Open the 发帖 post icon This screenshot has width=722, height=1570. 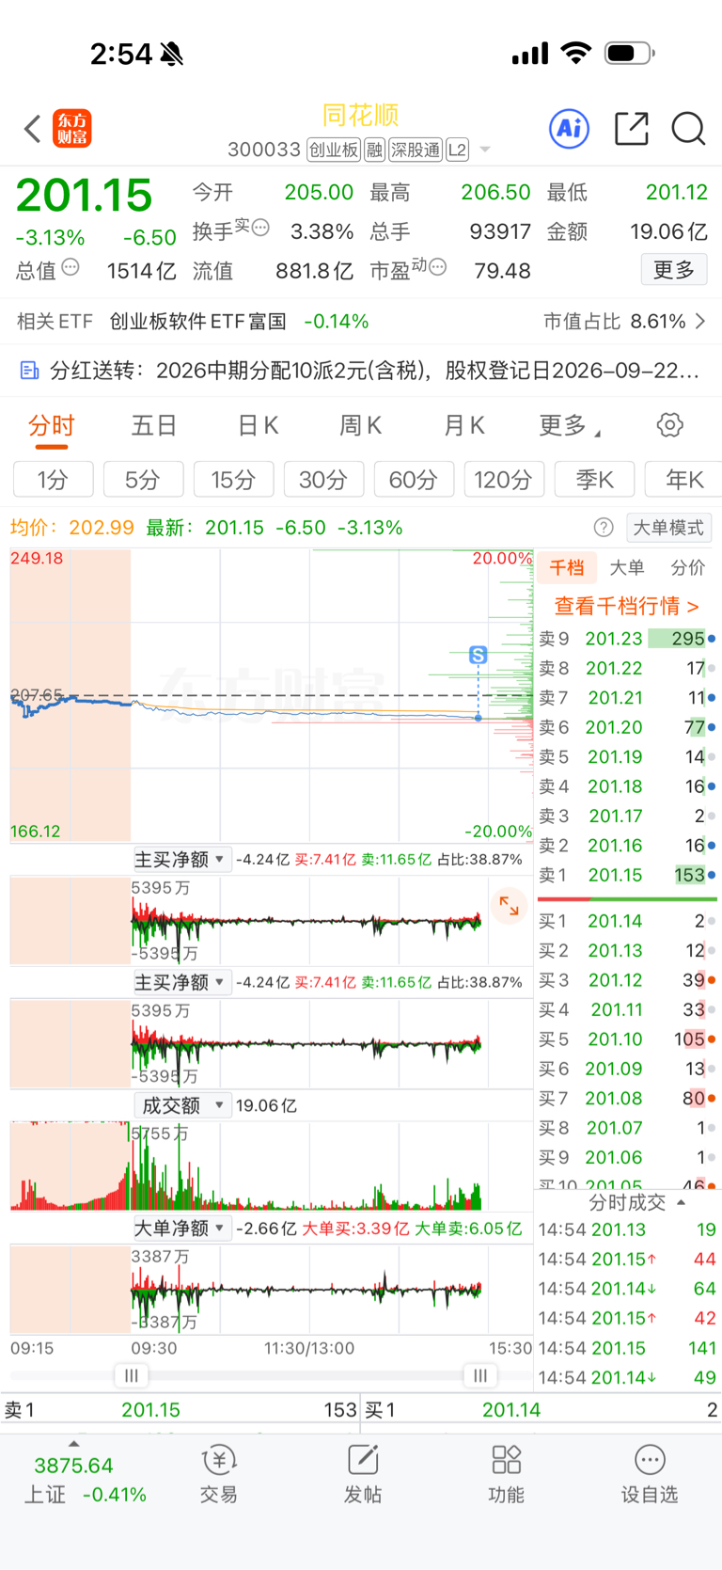[x=363, y=1474]
